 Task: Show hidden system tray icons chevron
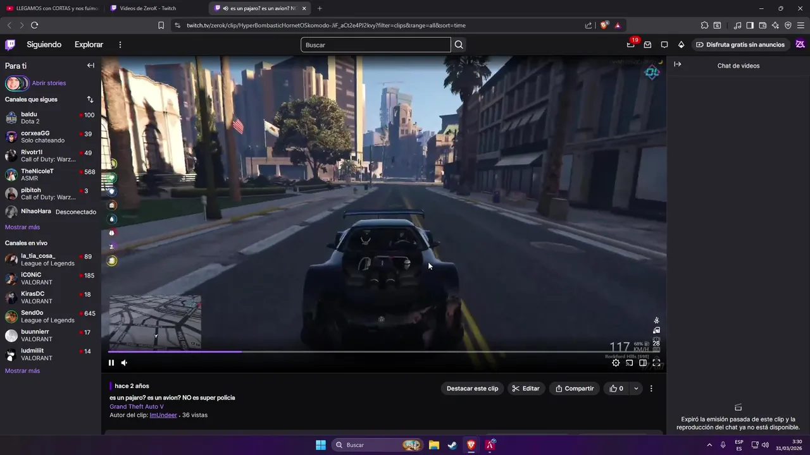(709, 445)
